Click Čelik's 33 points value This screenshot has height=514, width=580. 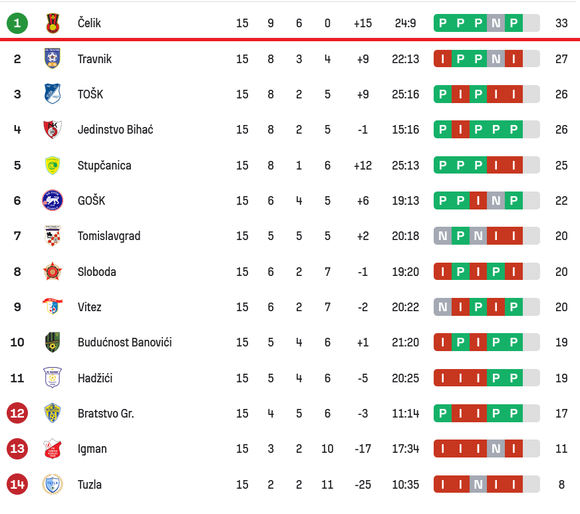(x=561, y=23)
